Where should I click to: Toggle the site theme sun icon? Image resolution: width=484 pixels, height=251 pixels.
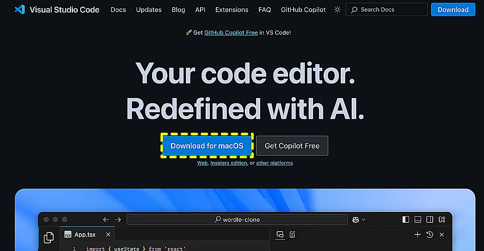coord(338,10)
